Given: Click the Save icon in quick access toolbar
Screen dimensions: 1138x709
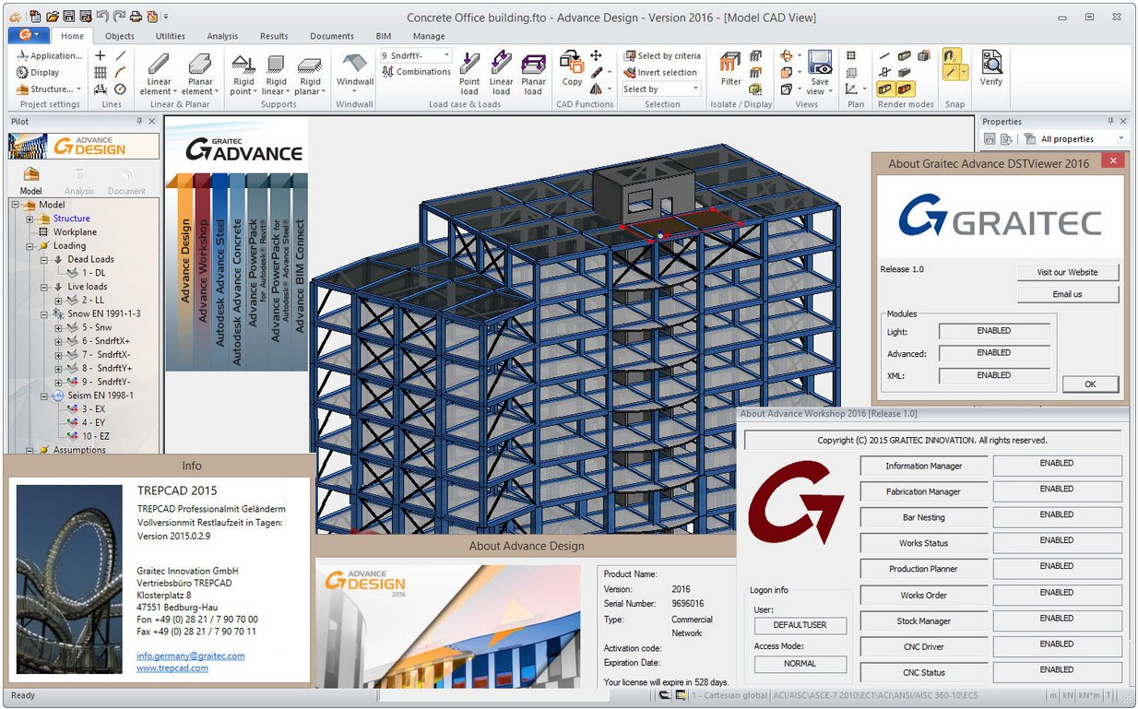Looking at the screenshot, I should [x=69, y=17].
